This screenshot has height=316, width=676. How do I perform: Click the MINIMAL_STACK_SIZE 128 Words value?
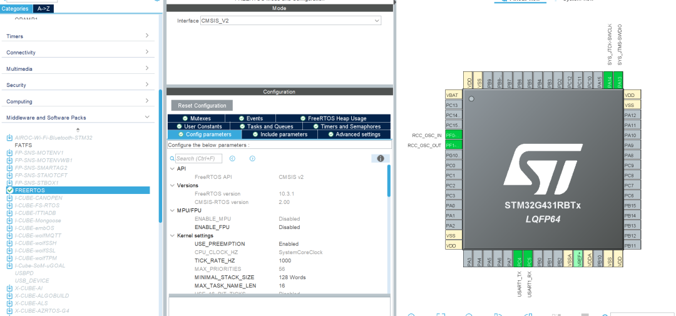(x=292, y=278)
